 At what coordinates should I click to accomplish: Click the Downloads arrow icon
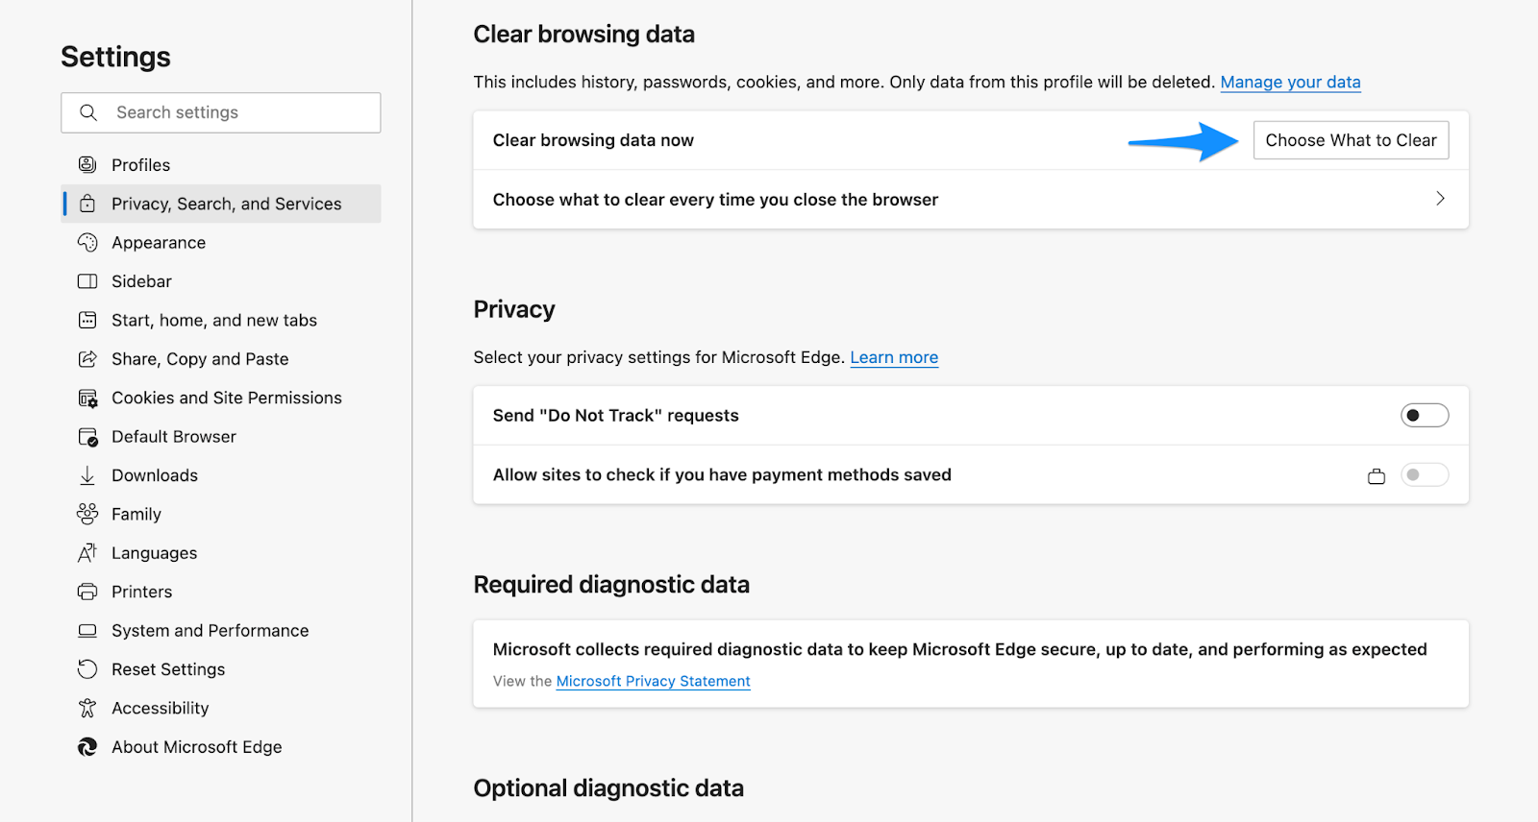click(x=87, y=475)
